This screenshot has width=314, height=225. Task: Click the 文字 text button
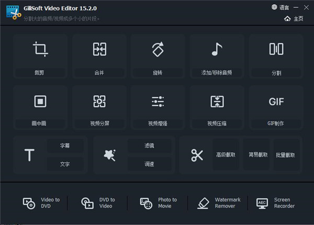coord(65,164)
